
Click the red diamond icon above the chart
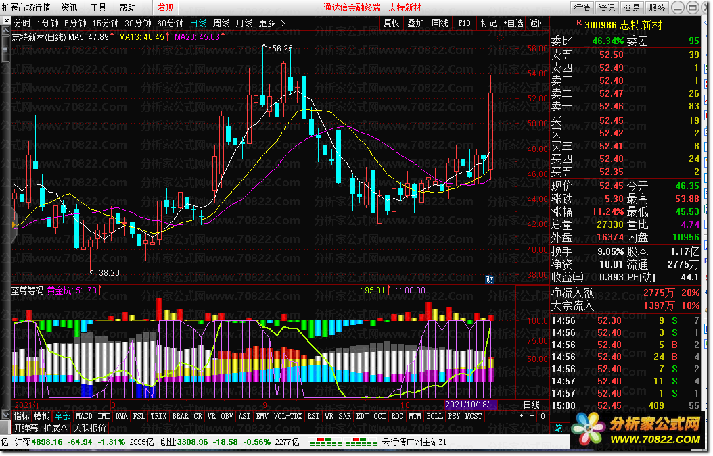point(501,37)
